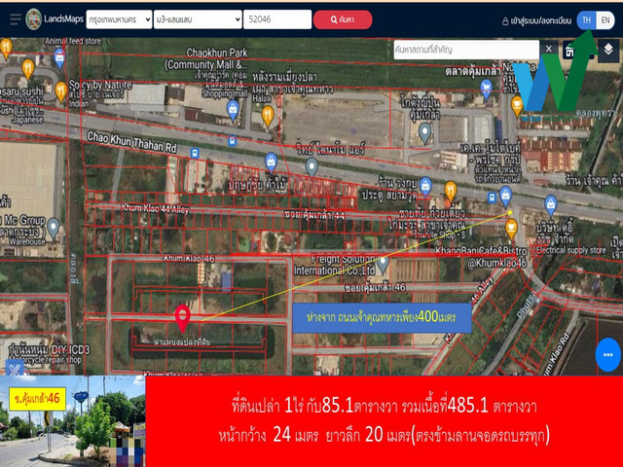Viewport: 623px width, 467px height.
Task: Click the LandsMaps emblem logo
Action: tap(34, 19)
